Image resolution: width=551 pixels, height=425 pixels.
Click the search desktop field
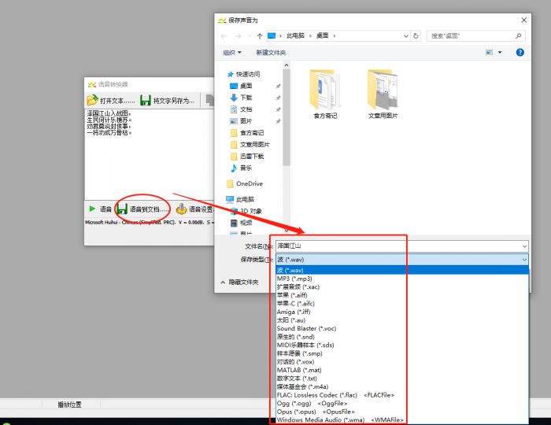tap(476, 36)
